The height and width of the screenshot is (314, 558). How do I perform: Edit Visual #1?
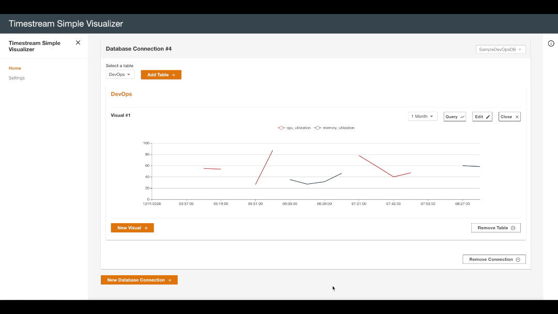tap(482, 117)
